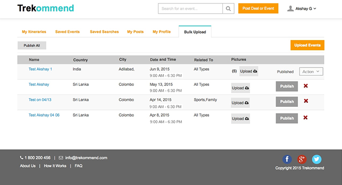The width and height of the screenshot is (342, 185).
Task: Open Facebook page via footer icon
Action: [287, 159]
